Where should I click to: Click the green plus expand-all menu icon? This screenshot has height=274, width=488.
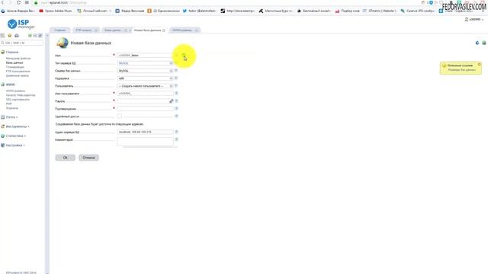[30, 36]
